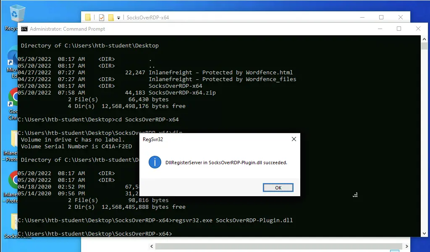Click the Command Prompt scrollbar down arrow

(424, 233)
